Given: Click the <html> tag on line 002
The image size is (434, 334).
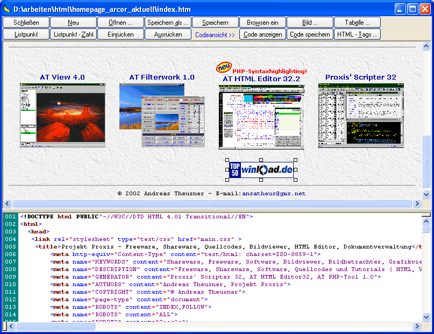Looking at the screenshot, I should (31, 224).
